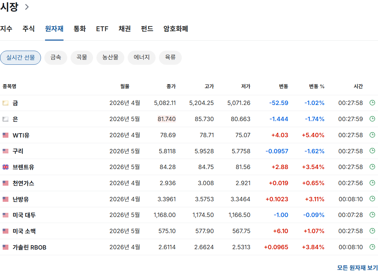
Task: Click the 모든 원자재 보기 link
Action: click(x=357, y=267)
